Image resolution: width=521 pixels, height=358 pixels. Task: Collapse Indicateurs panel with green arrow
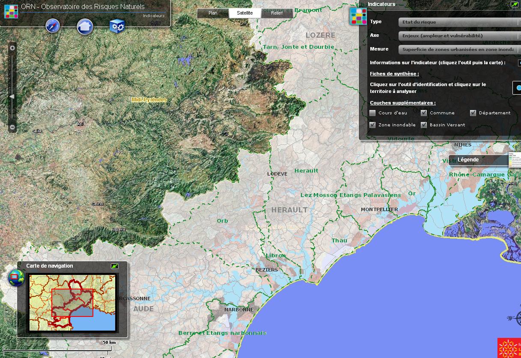point(514,4)
